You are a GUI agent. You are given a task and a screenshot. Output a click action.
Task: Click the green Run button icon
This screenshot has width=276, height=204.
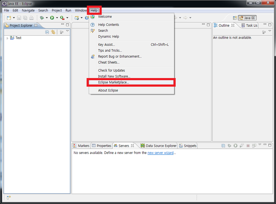coord(52,18)
